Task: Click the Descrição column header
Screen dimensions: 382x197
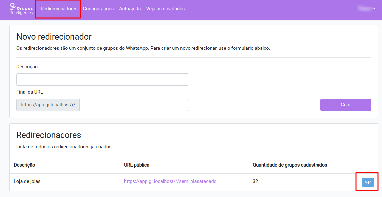Action: (25, 165)
